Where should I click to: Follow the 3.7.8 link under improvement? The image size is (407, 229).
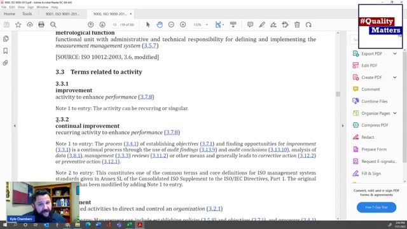tap(146, 97)
